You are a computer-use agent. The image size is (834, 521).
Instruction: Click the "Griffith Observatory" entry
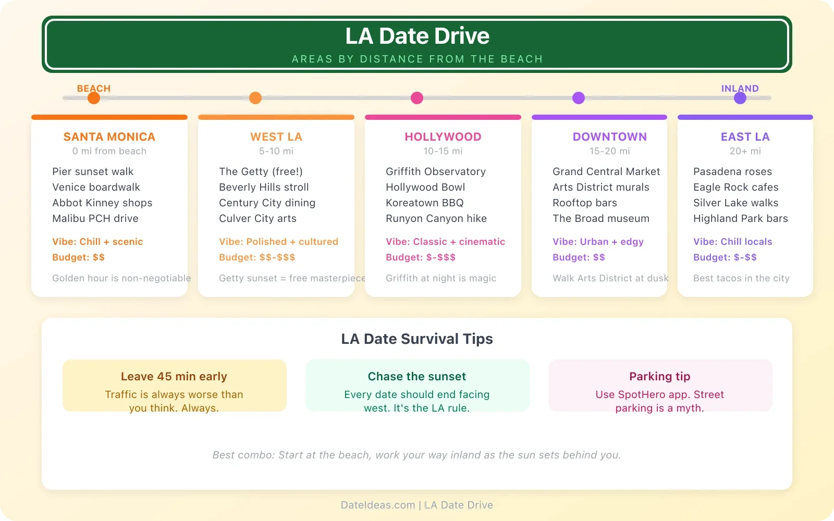436,171
